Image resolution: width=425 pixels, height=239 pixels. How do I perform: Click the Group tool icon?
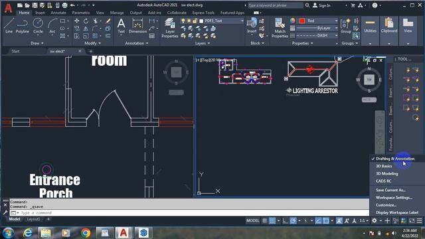pos(346,26)
